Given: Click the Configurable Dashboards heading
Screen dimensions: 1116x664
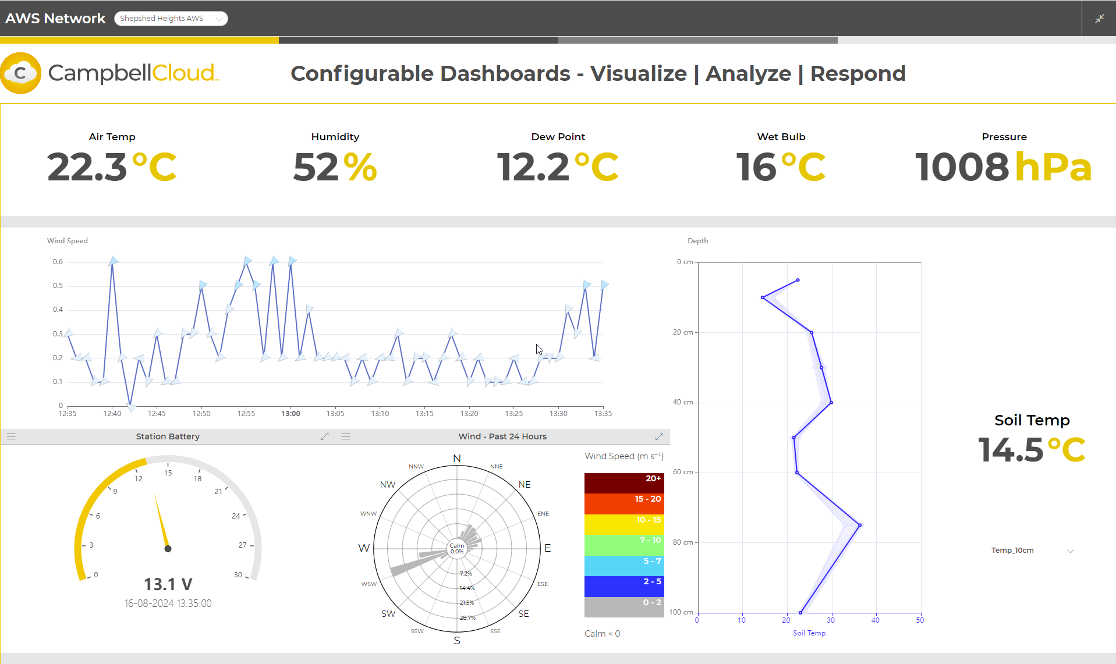Looking at the screenshot, I should [x=598, y=73].
